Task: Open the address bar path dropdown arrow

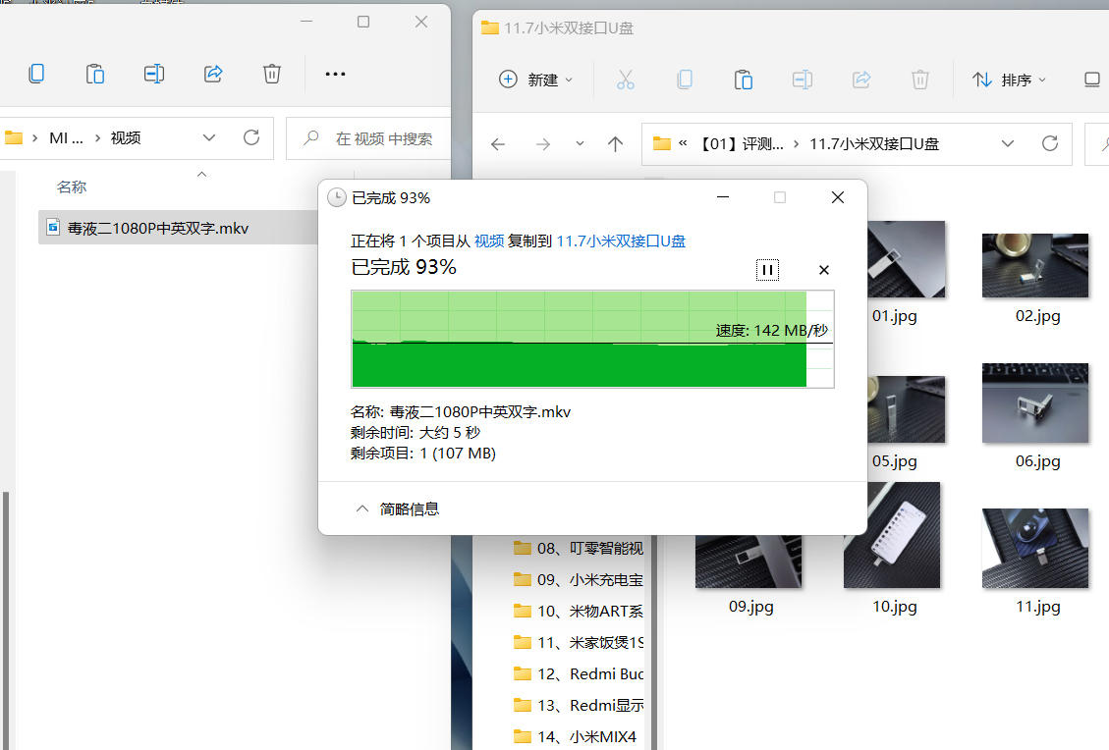Action: (1008, 143)
